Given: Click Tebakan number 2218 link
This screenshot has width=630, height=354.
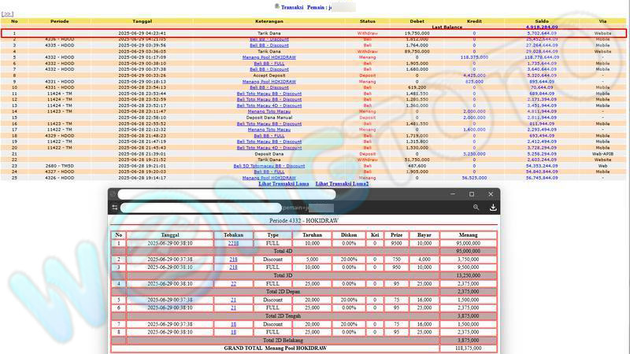Looking at the screenshot, I should 233,244.
